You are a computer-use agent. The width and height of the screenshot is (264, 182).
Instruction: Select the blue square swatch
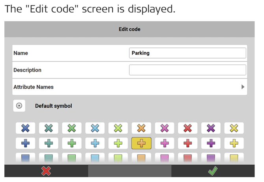coord(26,158)
